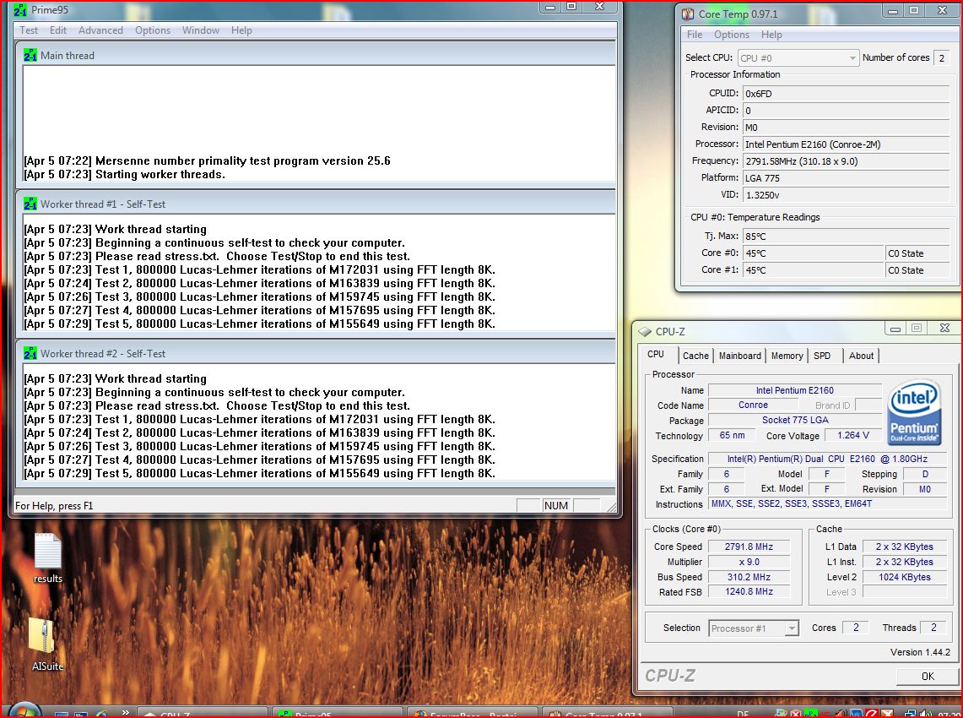Click the Core Temp title bar icon

pos(688,14)
